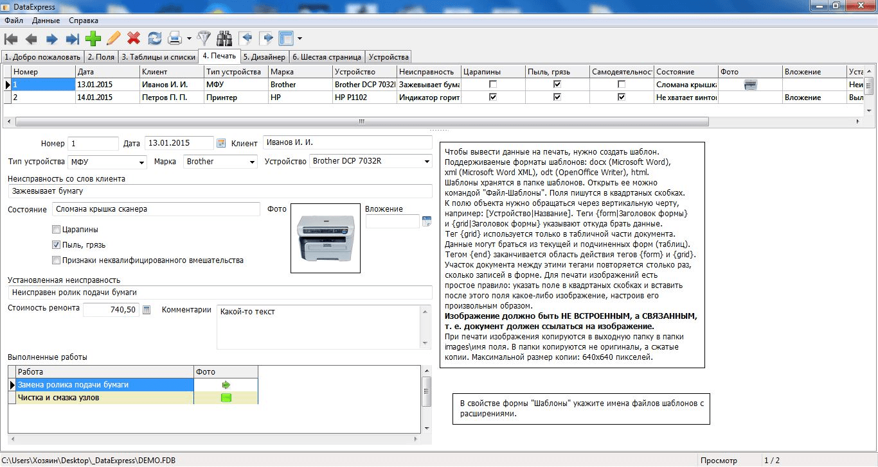Switch to the 5. Дизайнер tab
This screenshot has height=467, width=878.
264,57
